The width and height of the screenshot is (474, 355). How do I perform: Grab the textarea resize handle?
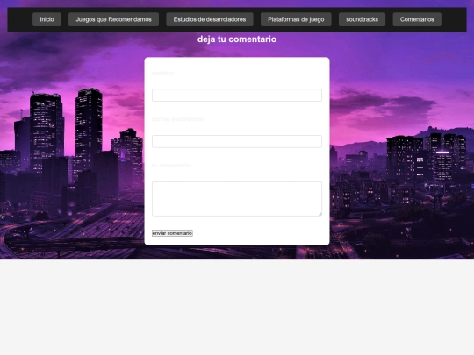320,214
